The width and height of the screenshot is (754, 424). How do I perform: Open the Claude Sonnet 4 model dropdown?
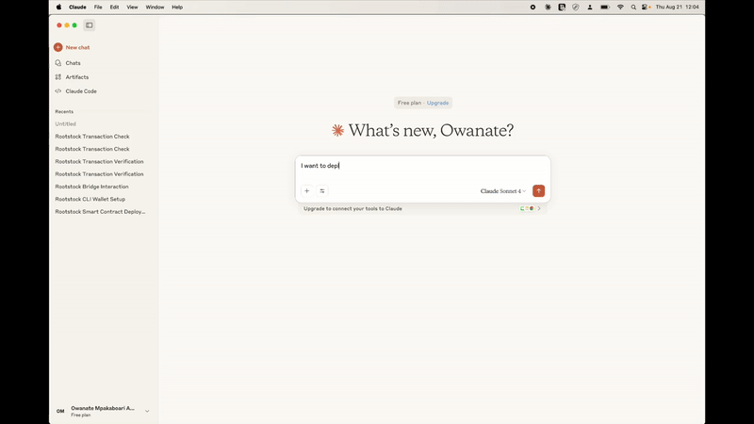(503, 191)
